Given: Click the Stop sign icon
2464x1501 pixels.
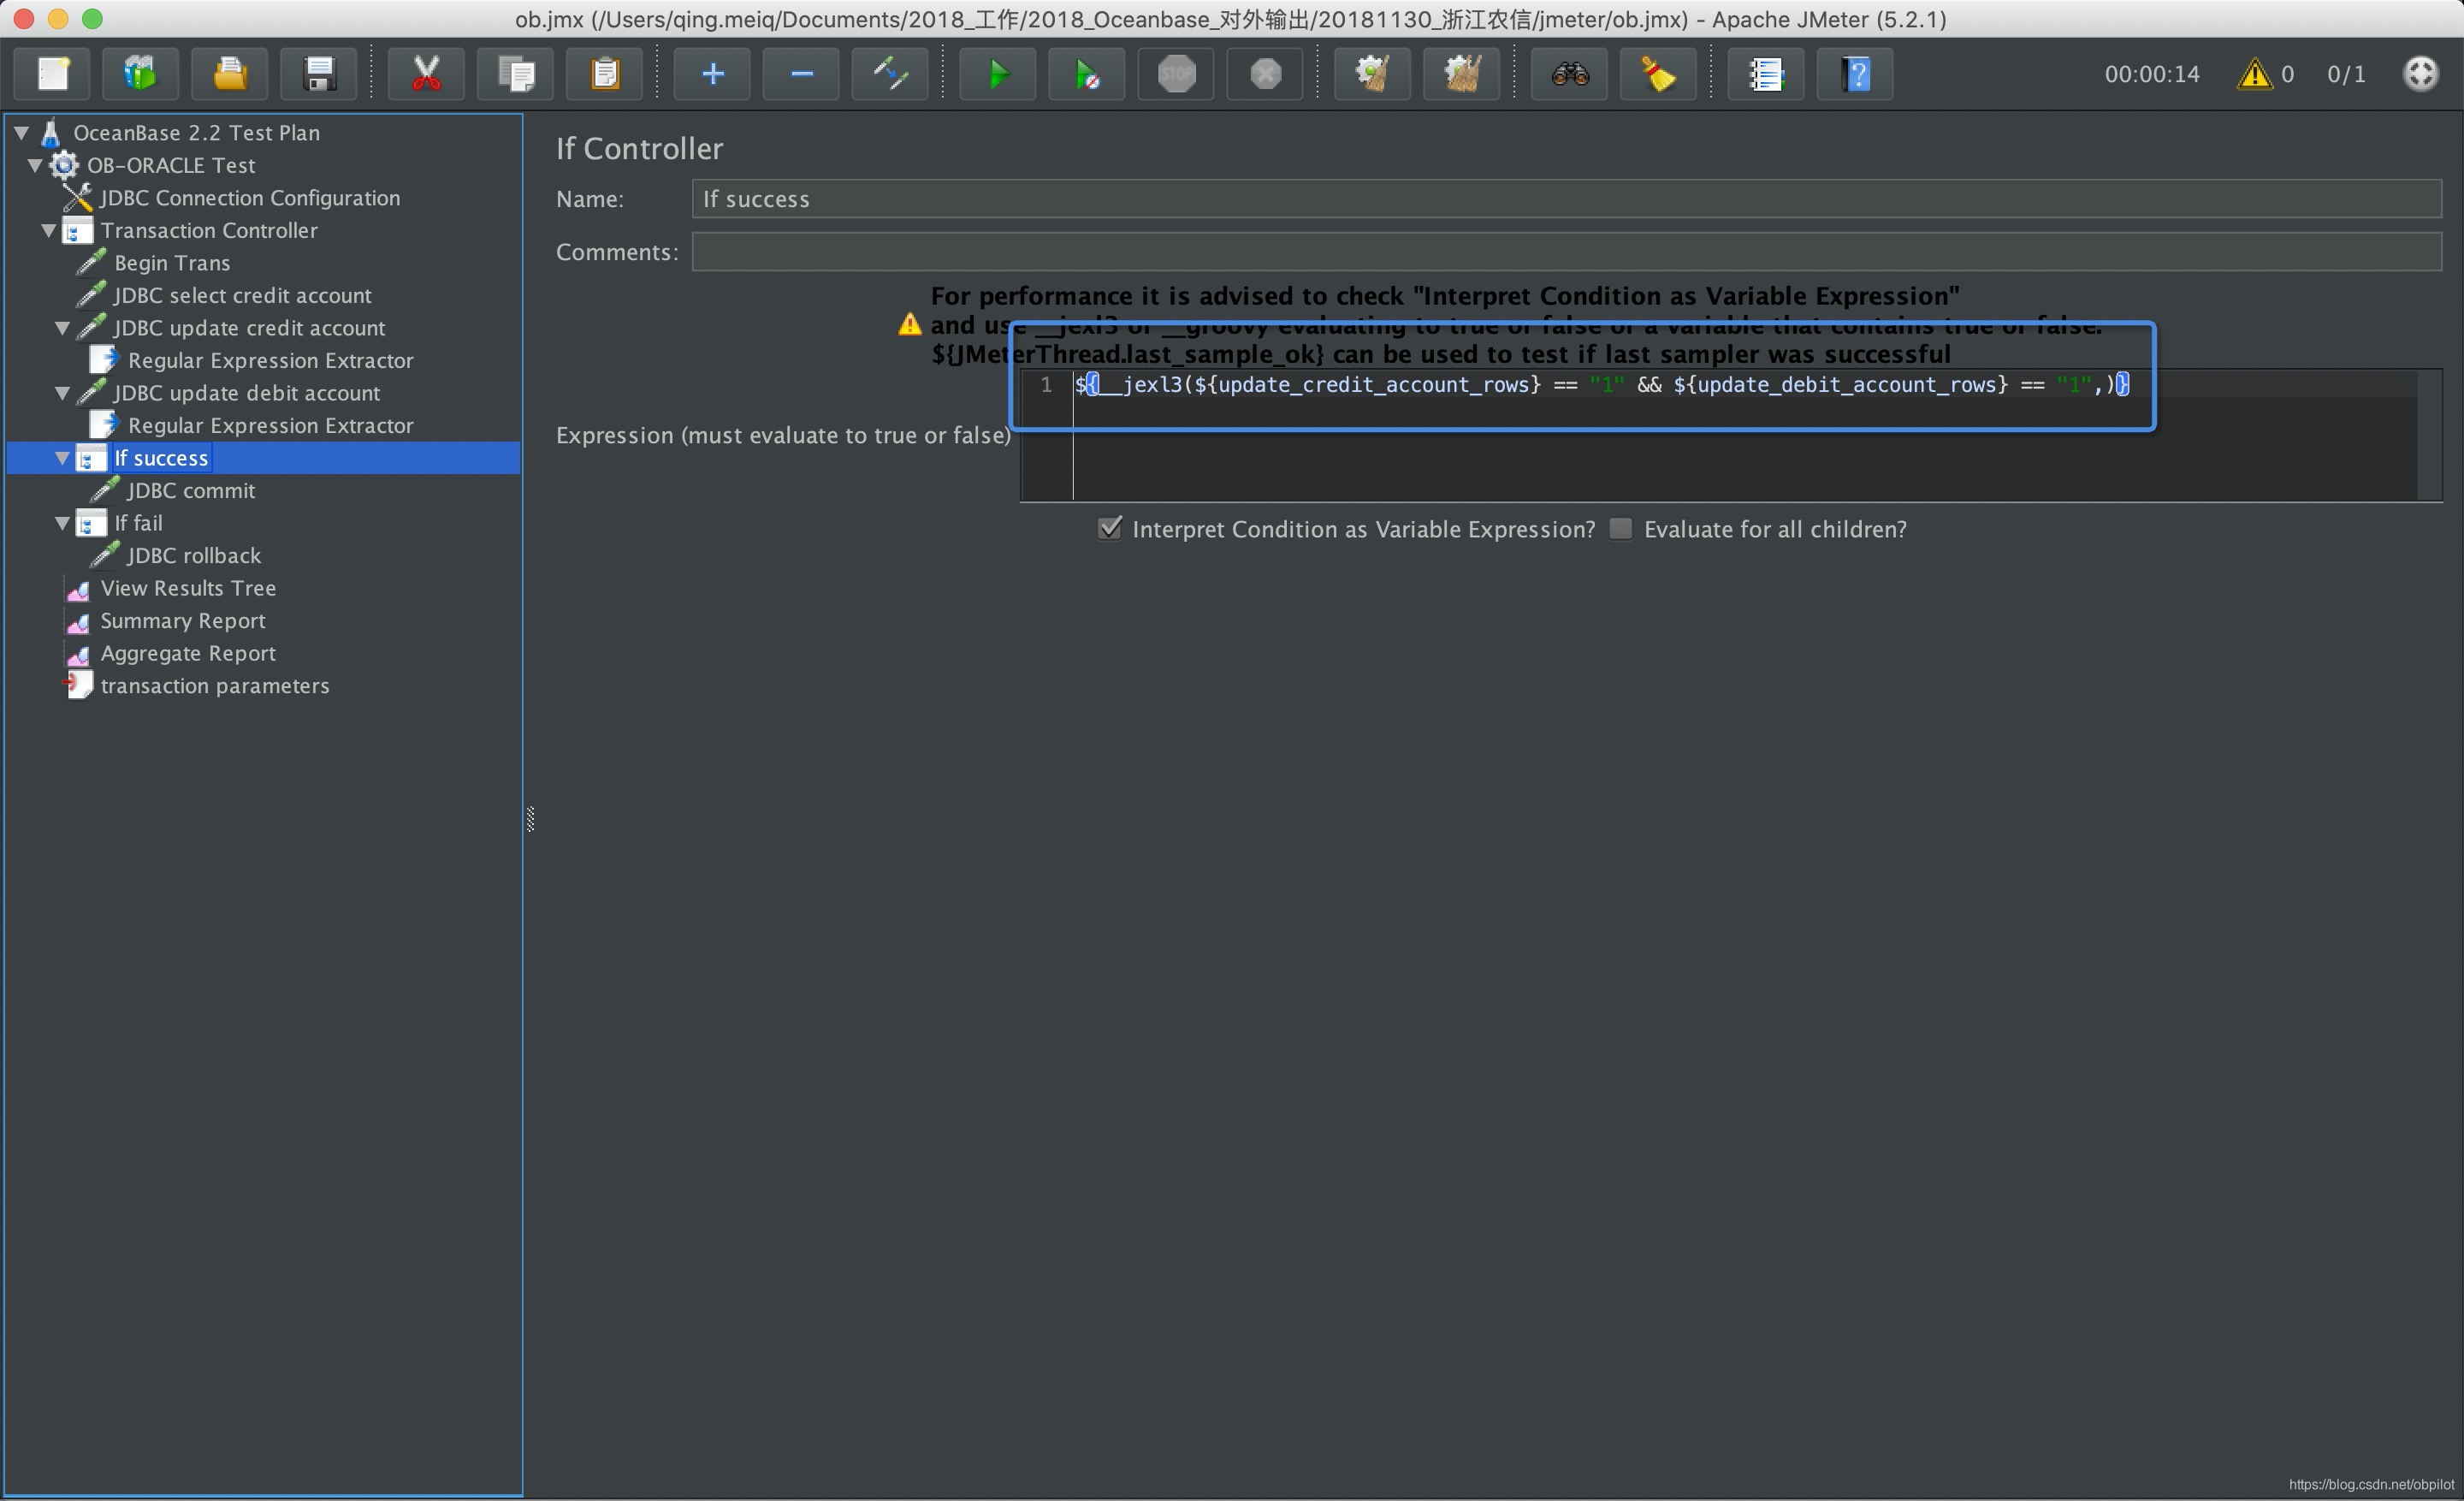Looking at the screenshot, I should tap(1176, 74).
